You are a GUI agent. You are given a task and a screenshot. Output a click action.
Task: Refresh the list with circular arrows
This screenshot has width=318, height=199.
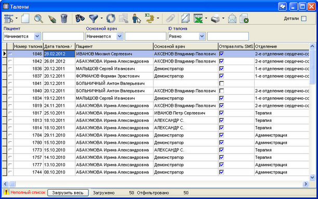tap(111, 19)
